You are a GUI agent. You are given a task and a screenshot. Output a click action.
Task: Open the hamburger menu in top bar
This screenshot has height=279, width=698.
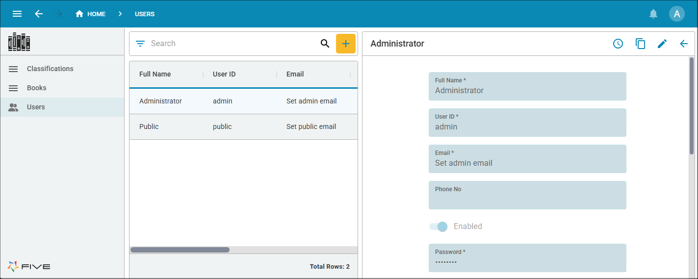[17, 14]
